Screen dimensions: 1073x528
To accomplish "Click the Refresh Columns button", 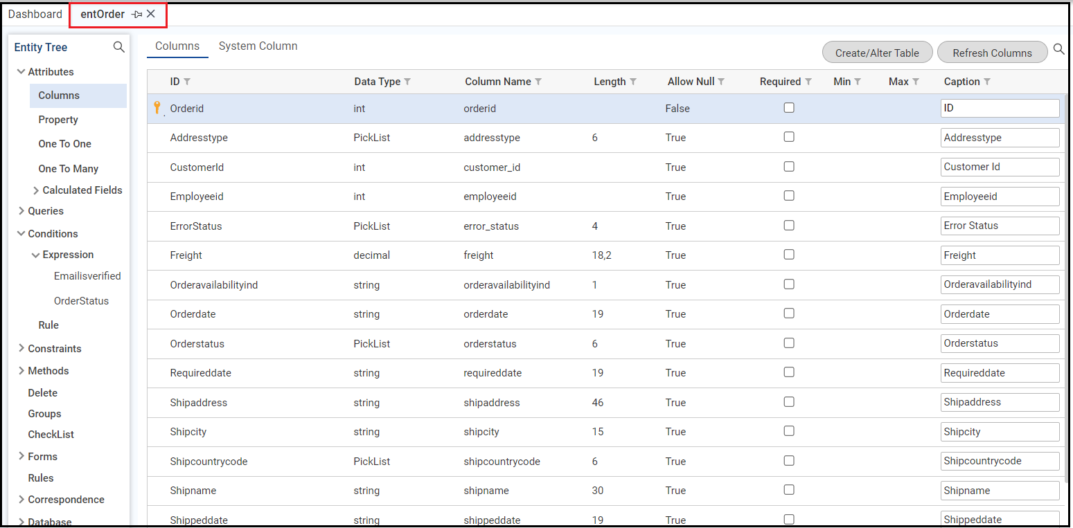I will click(x=992, y=53).
